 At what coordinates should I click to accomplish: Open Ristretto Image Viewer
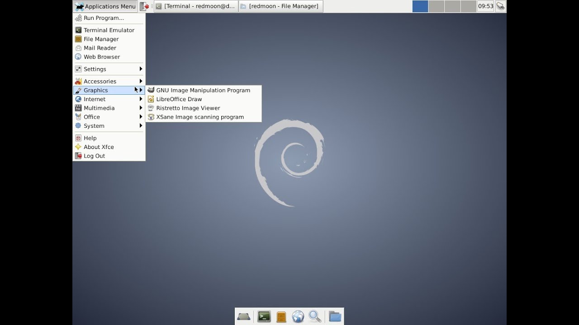pyautogui.click(x=203, y=108)
